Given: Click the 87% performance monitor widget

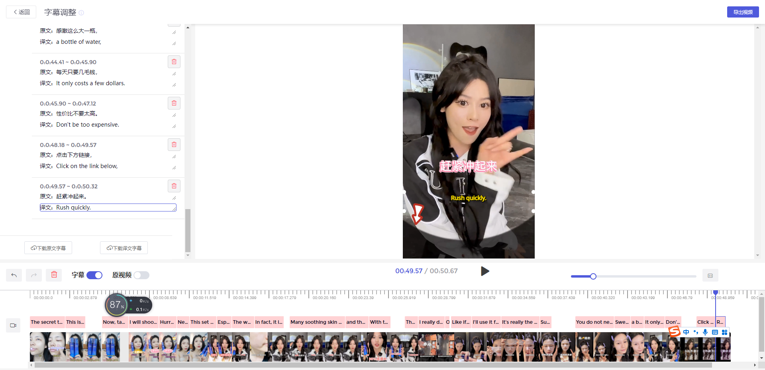Looking at the screenshot, I should tap(128, 305).
